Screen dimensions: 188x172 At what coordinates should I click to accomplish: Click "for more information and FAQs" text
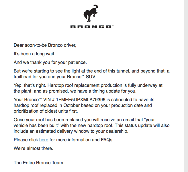tap(81, 140)
